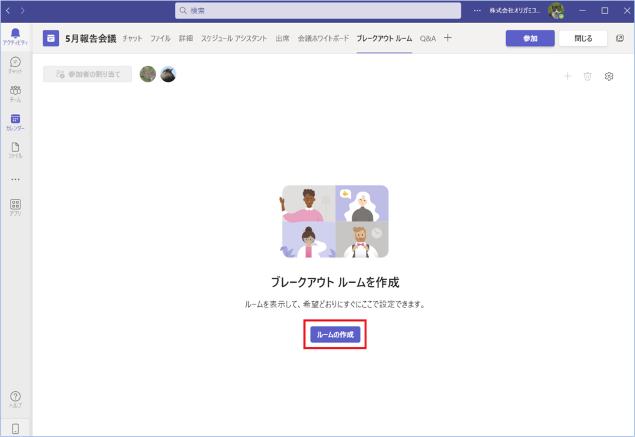Click the 検索 search box
Screen dimensions: 635x437
click(318, 11)
